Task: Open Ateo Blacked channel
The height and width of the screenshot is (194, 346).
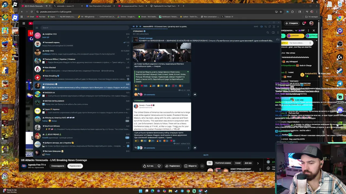Action: pos(82,69)
